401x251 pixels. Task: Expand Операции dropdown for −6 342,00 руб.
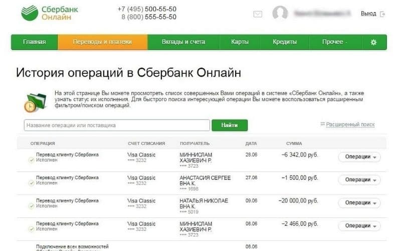coord(359,157)
